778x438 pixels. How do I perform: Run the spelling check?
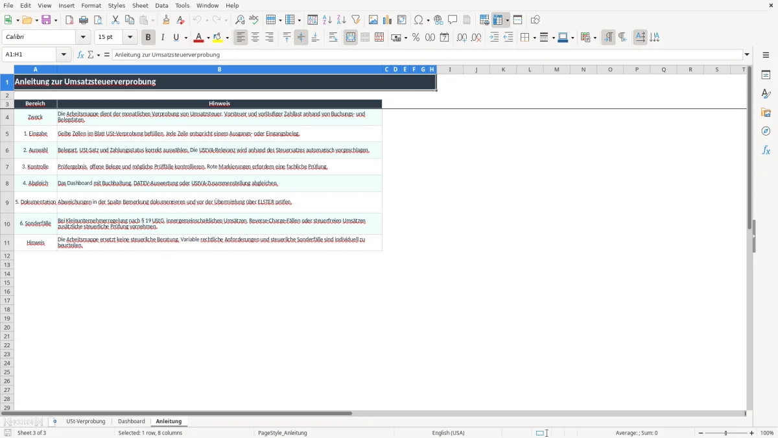(254, 20)
